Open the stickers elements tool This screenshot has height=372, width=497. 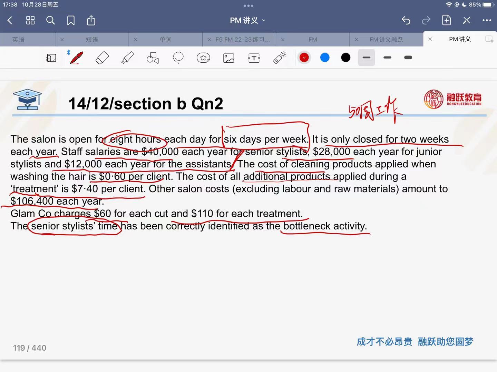point(203,58)
